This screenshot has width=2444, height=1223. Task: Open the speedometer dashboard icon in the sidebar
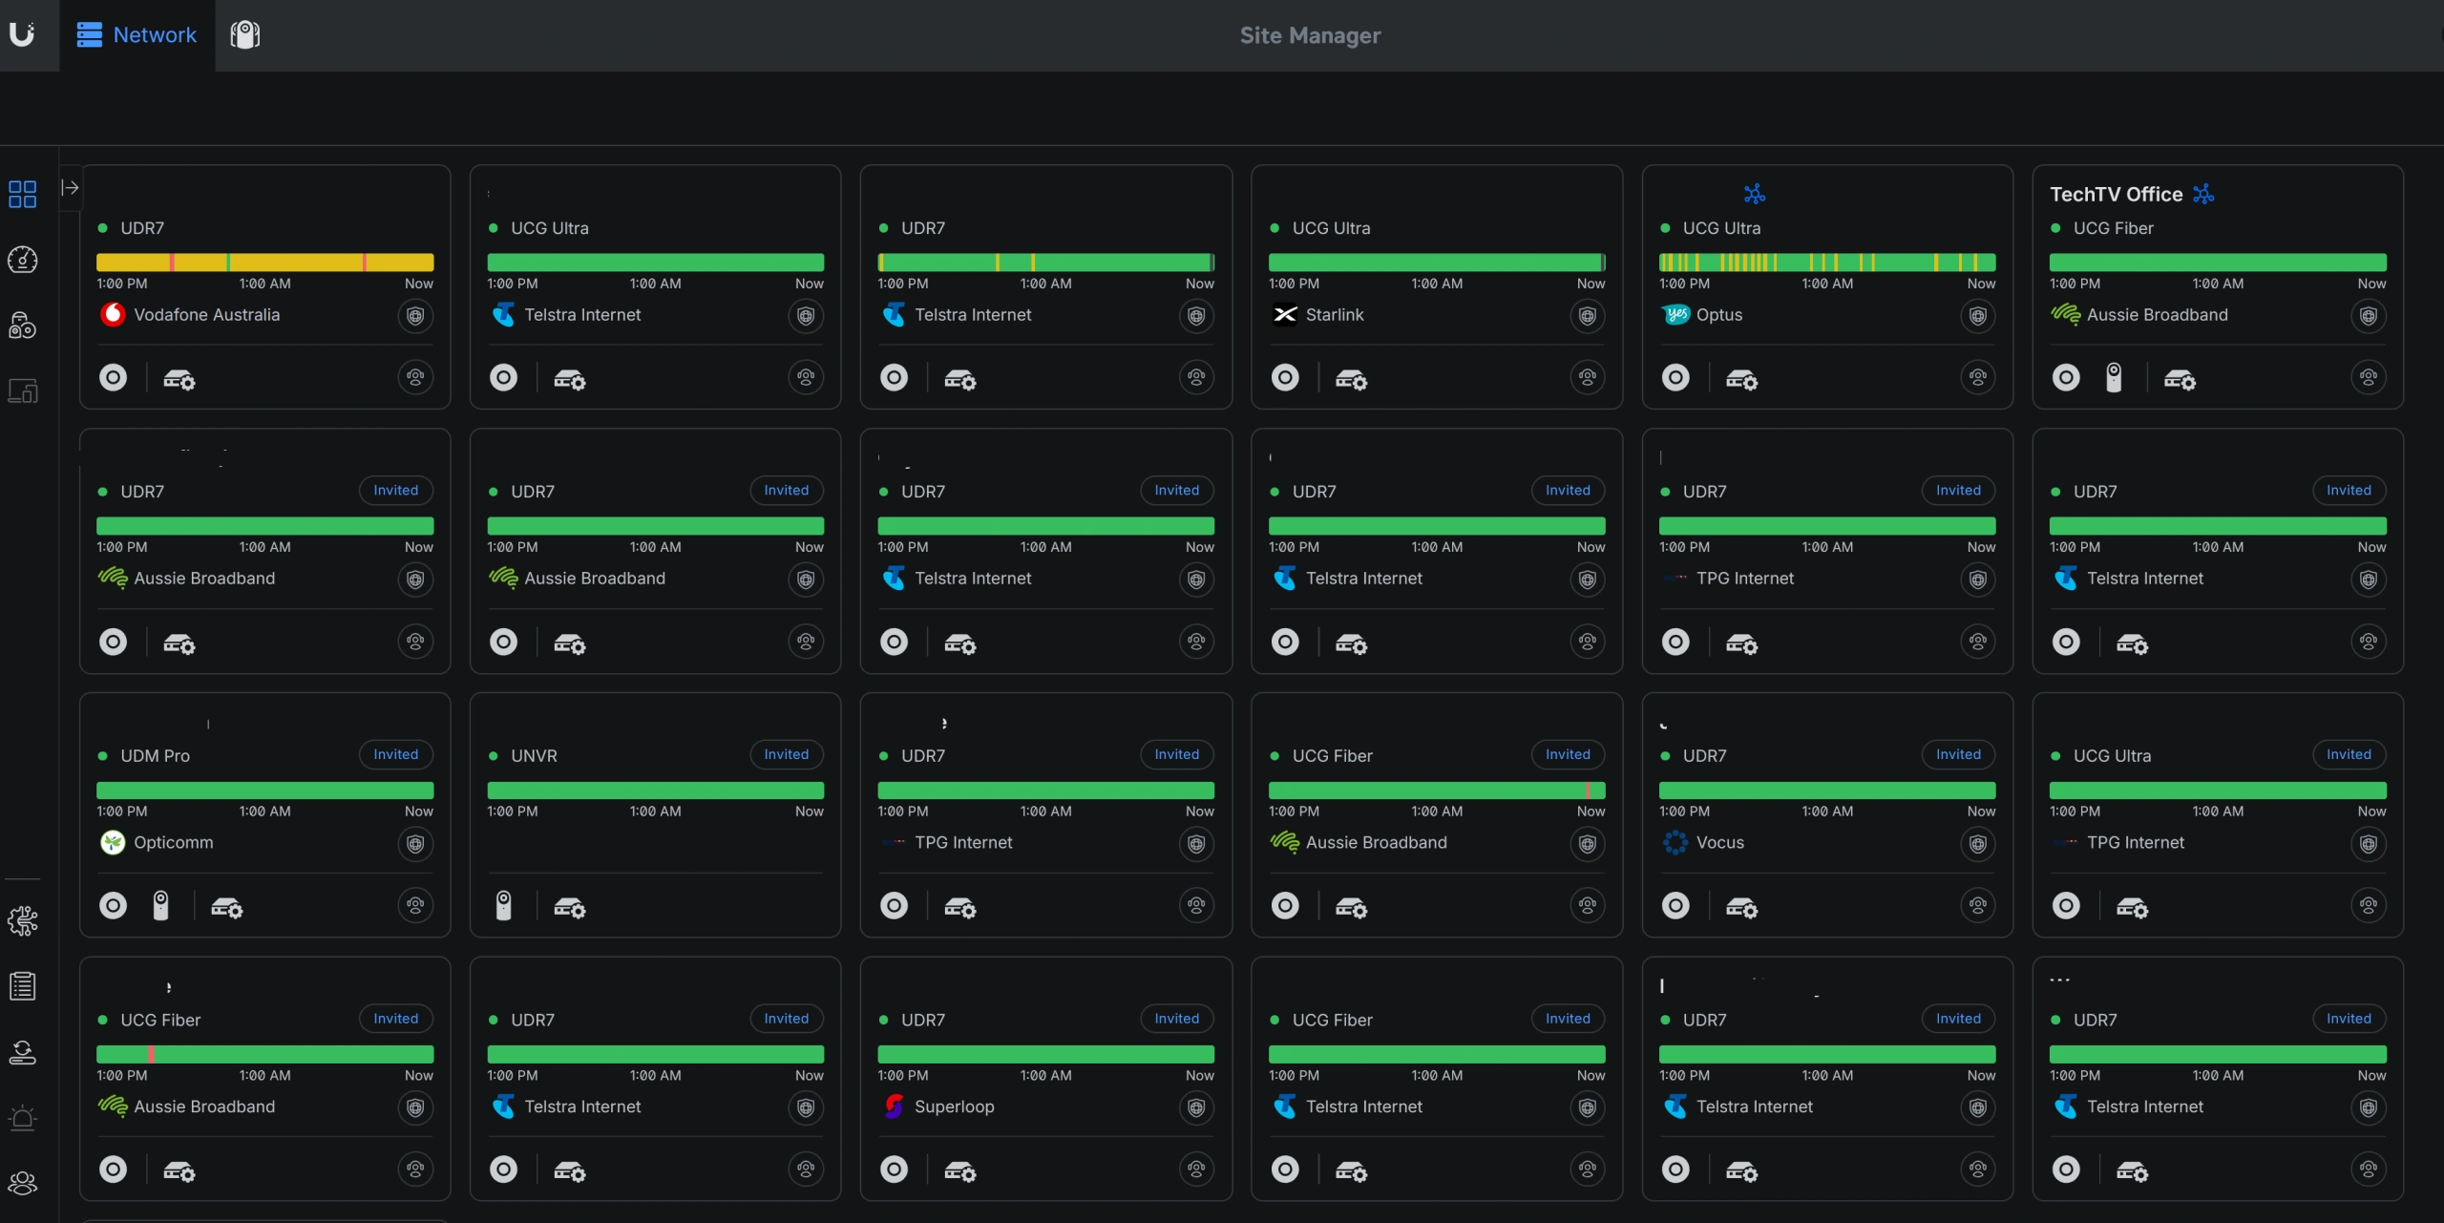(x=22, y=260)
